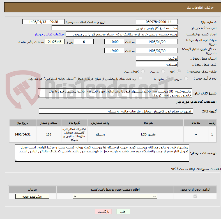Select the جزیی purchase type radio
The height and width of the screenshot is (219, 221).
pos(186,78)
